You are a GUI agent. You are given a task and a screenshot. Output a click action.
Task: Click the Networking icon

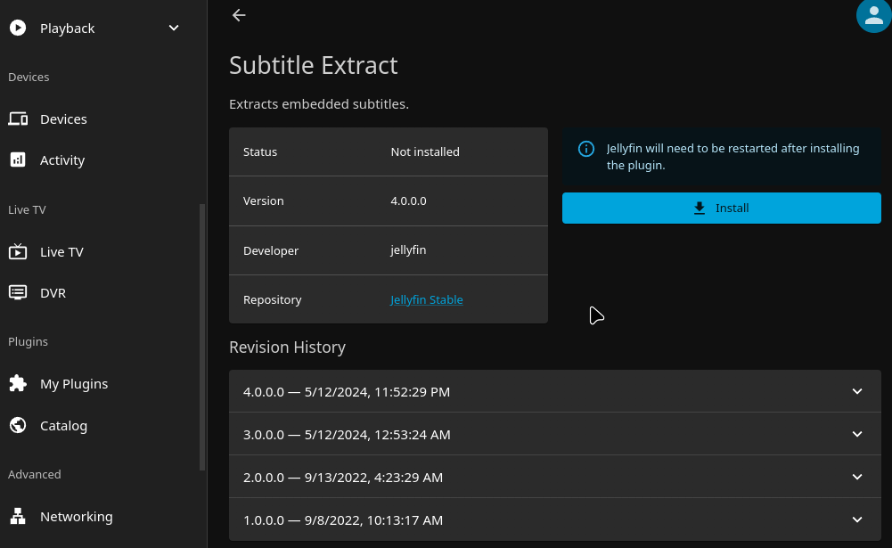18,516
